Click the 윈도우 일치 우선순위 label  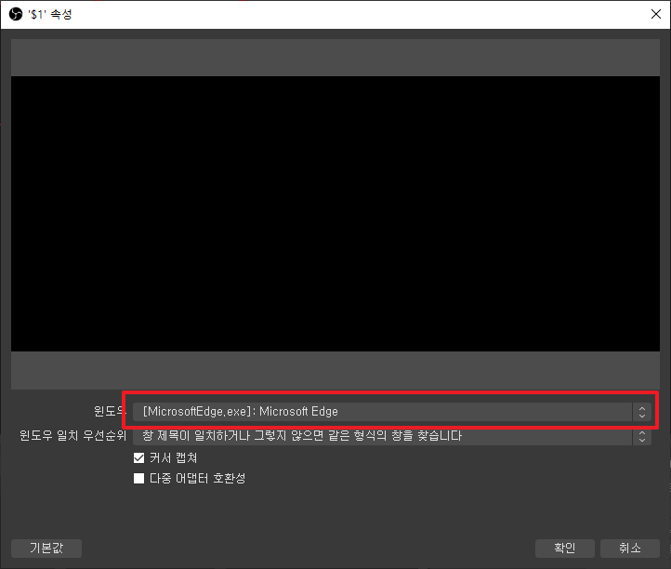click(x=72, y=436)
